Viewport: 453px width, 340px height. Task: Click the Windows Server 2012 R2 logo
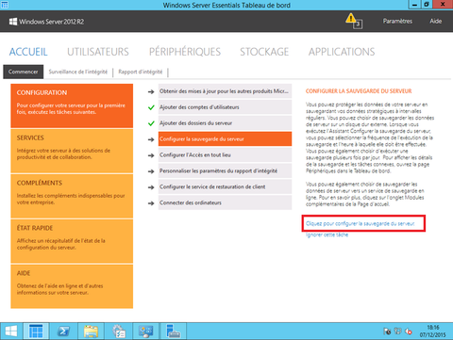[46, 22]
